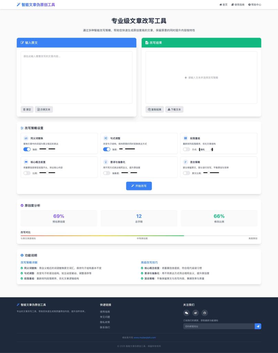This screenshot has width=278, height=353.
Task: Click the book icon beside 使用指南
Action: [x=233, y=5]
